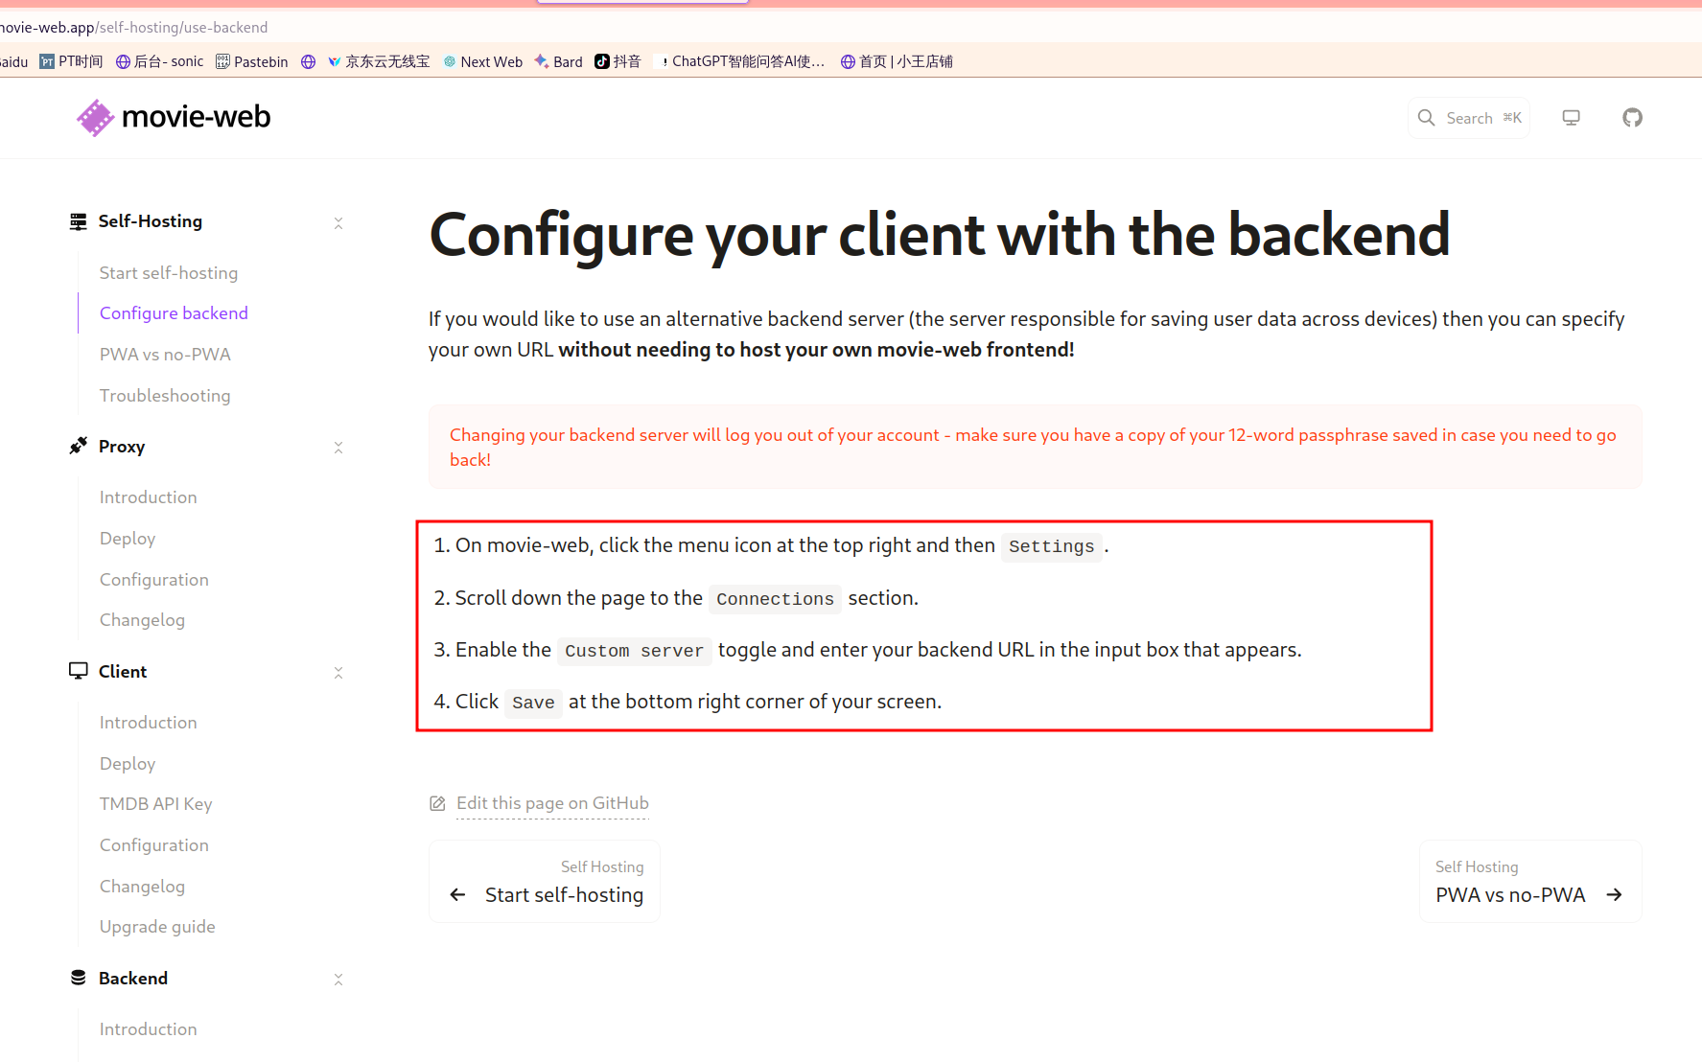
Task: Open Configuration under Proxy
Action: point(154,580)
